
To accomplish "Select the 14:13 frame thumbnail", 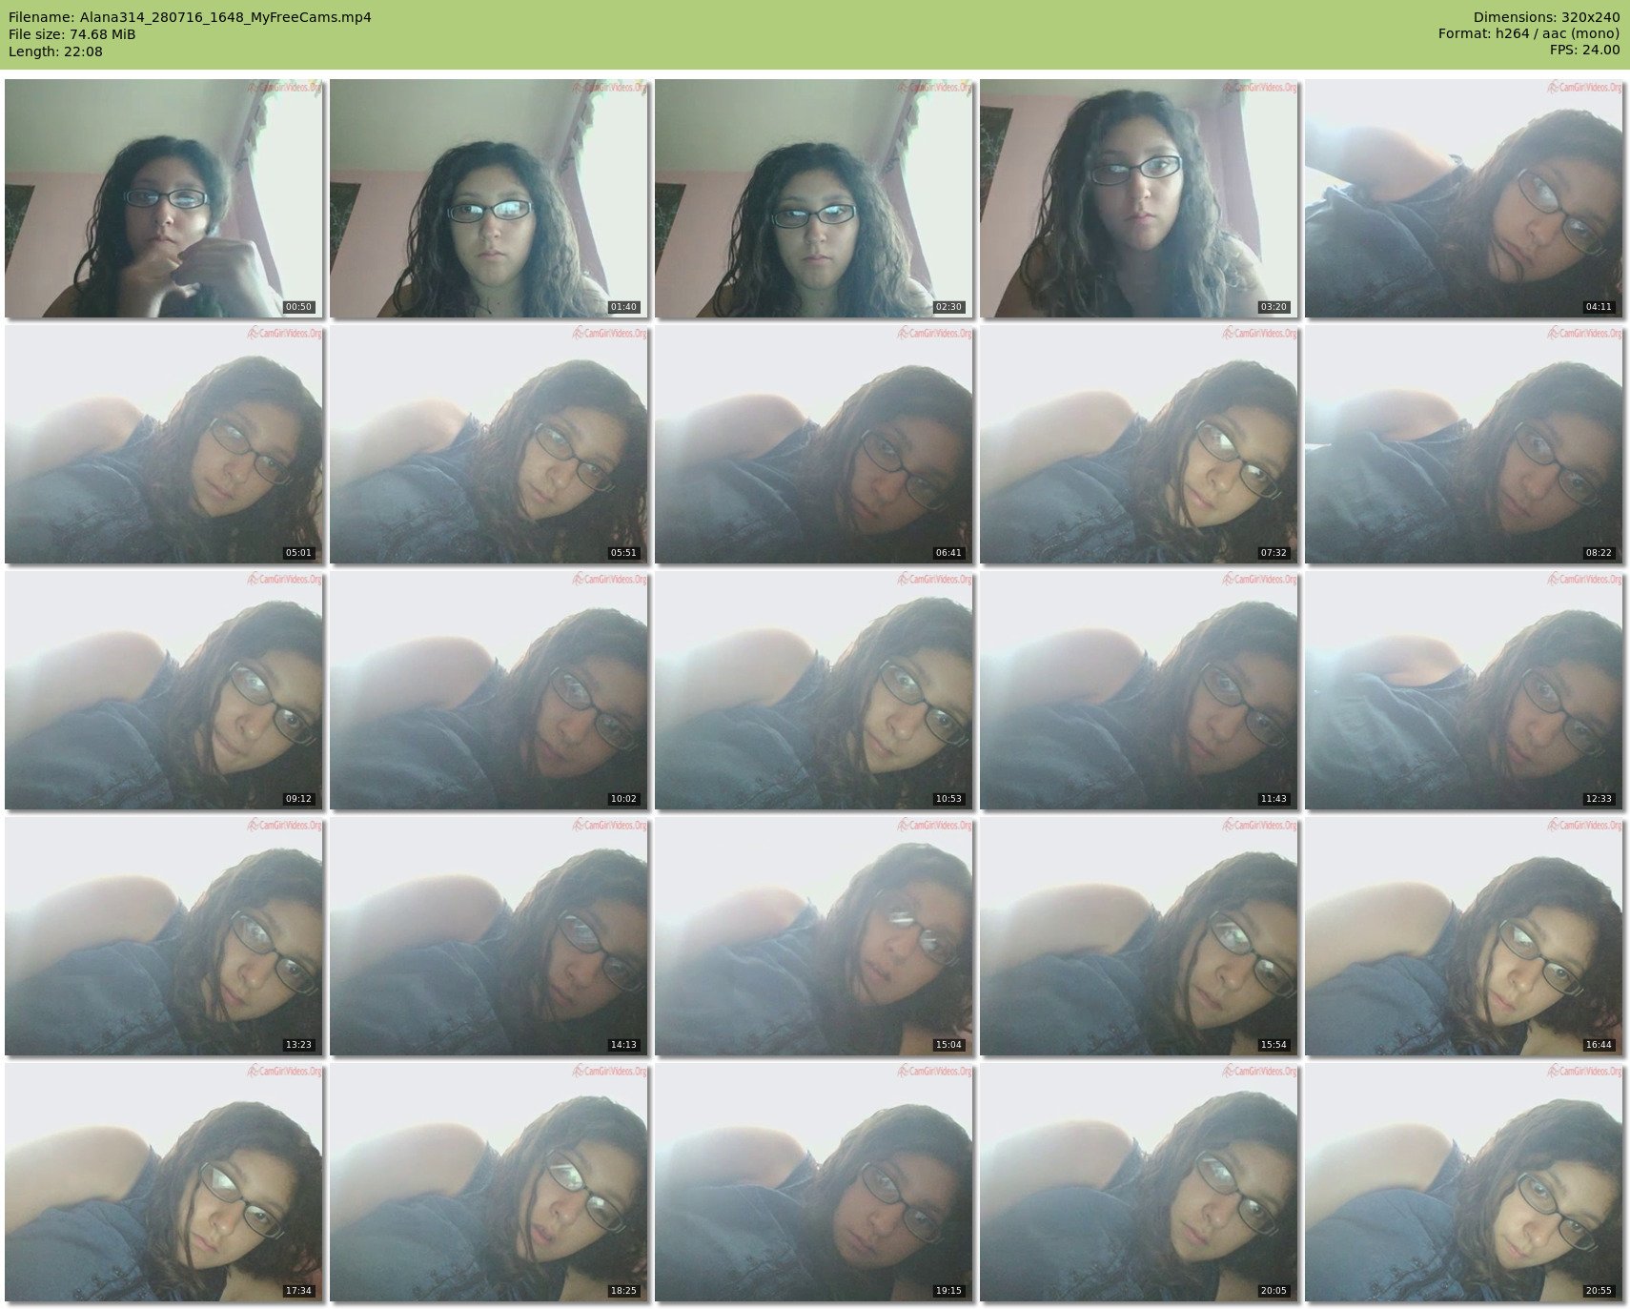I will tap(488, 936).
